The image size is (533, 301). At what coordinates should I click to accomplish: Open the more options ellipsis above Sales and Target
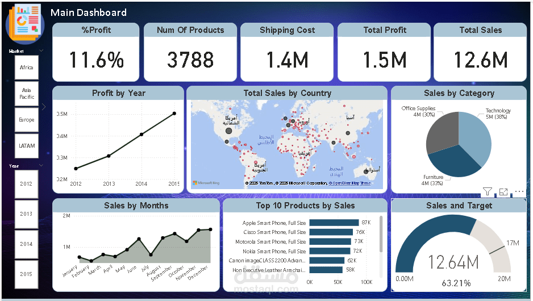[x=519, y=191]
